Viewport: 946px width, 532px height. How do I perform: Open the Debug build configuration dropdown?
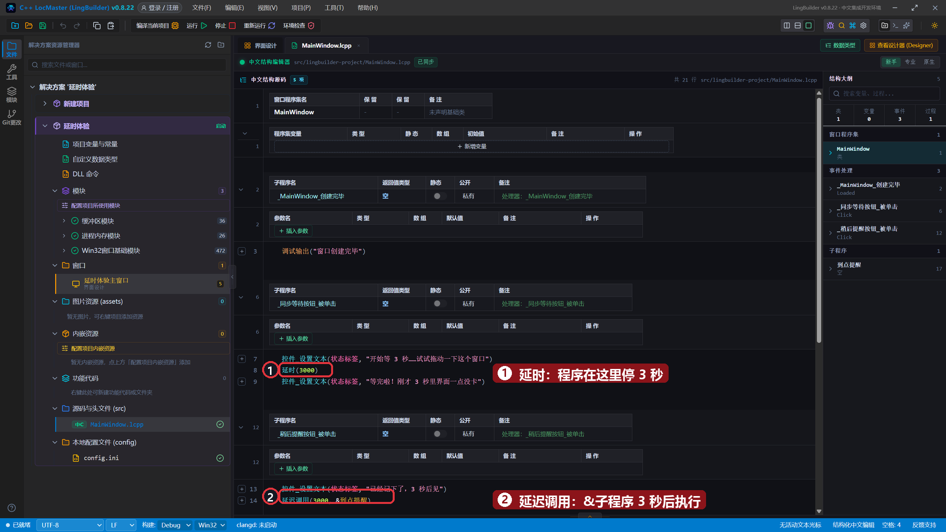tap(175, 525)
